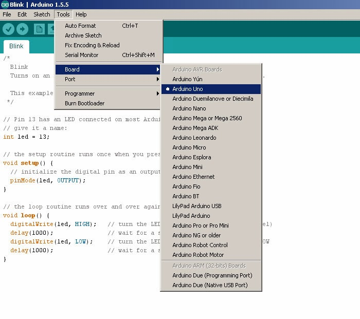The image size is (360, 319).
Task: Select Arduino Mega or Mega 2560
Action: click(x=211, y=118)
